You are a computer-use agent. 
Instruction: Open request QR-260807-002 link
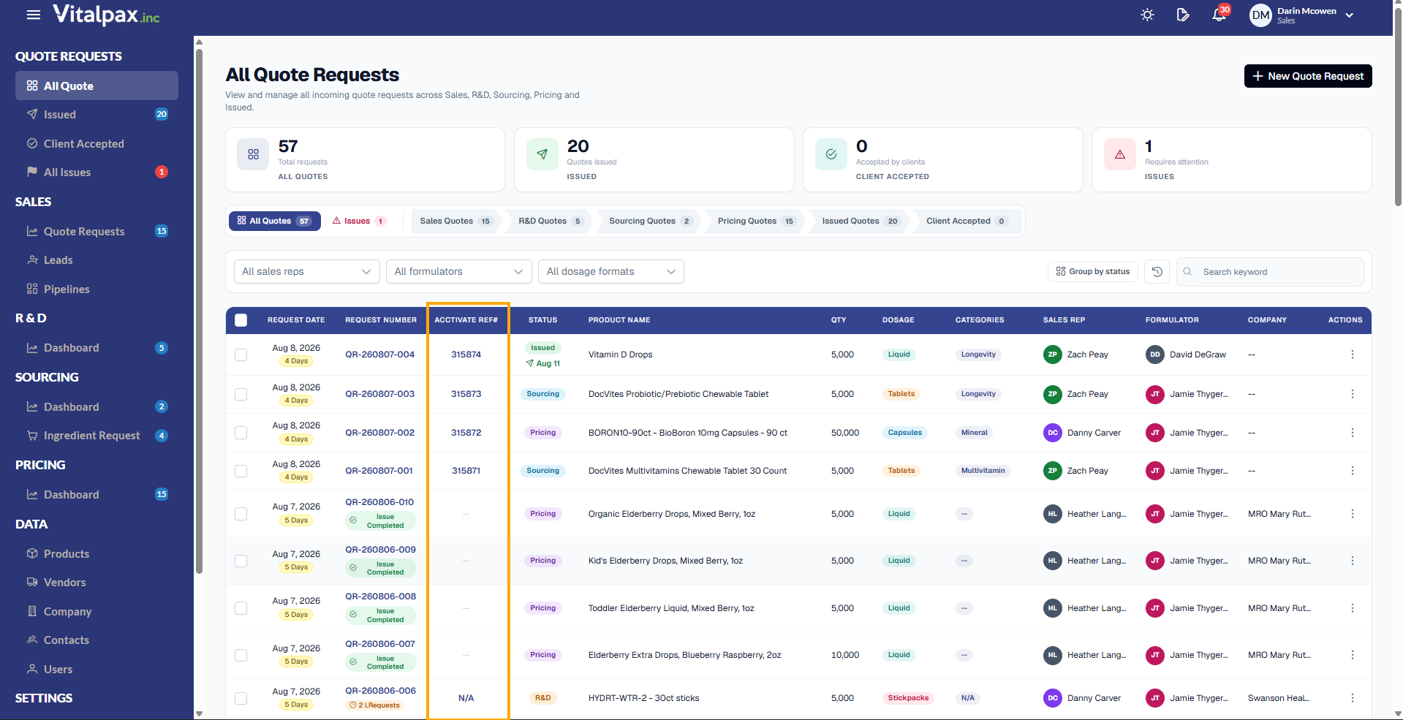click(x=379, y=433)
